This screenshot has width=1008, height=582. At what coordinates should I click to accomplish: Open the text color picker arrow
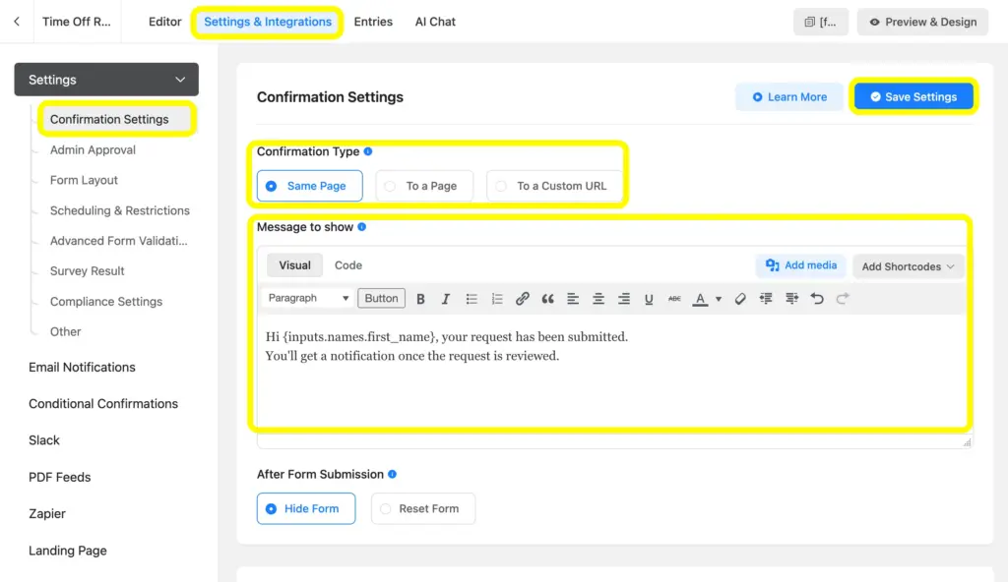(x=719, y=299)
